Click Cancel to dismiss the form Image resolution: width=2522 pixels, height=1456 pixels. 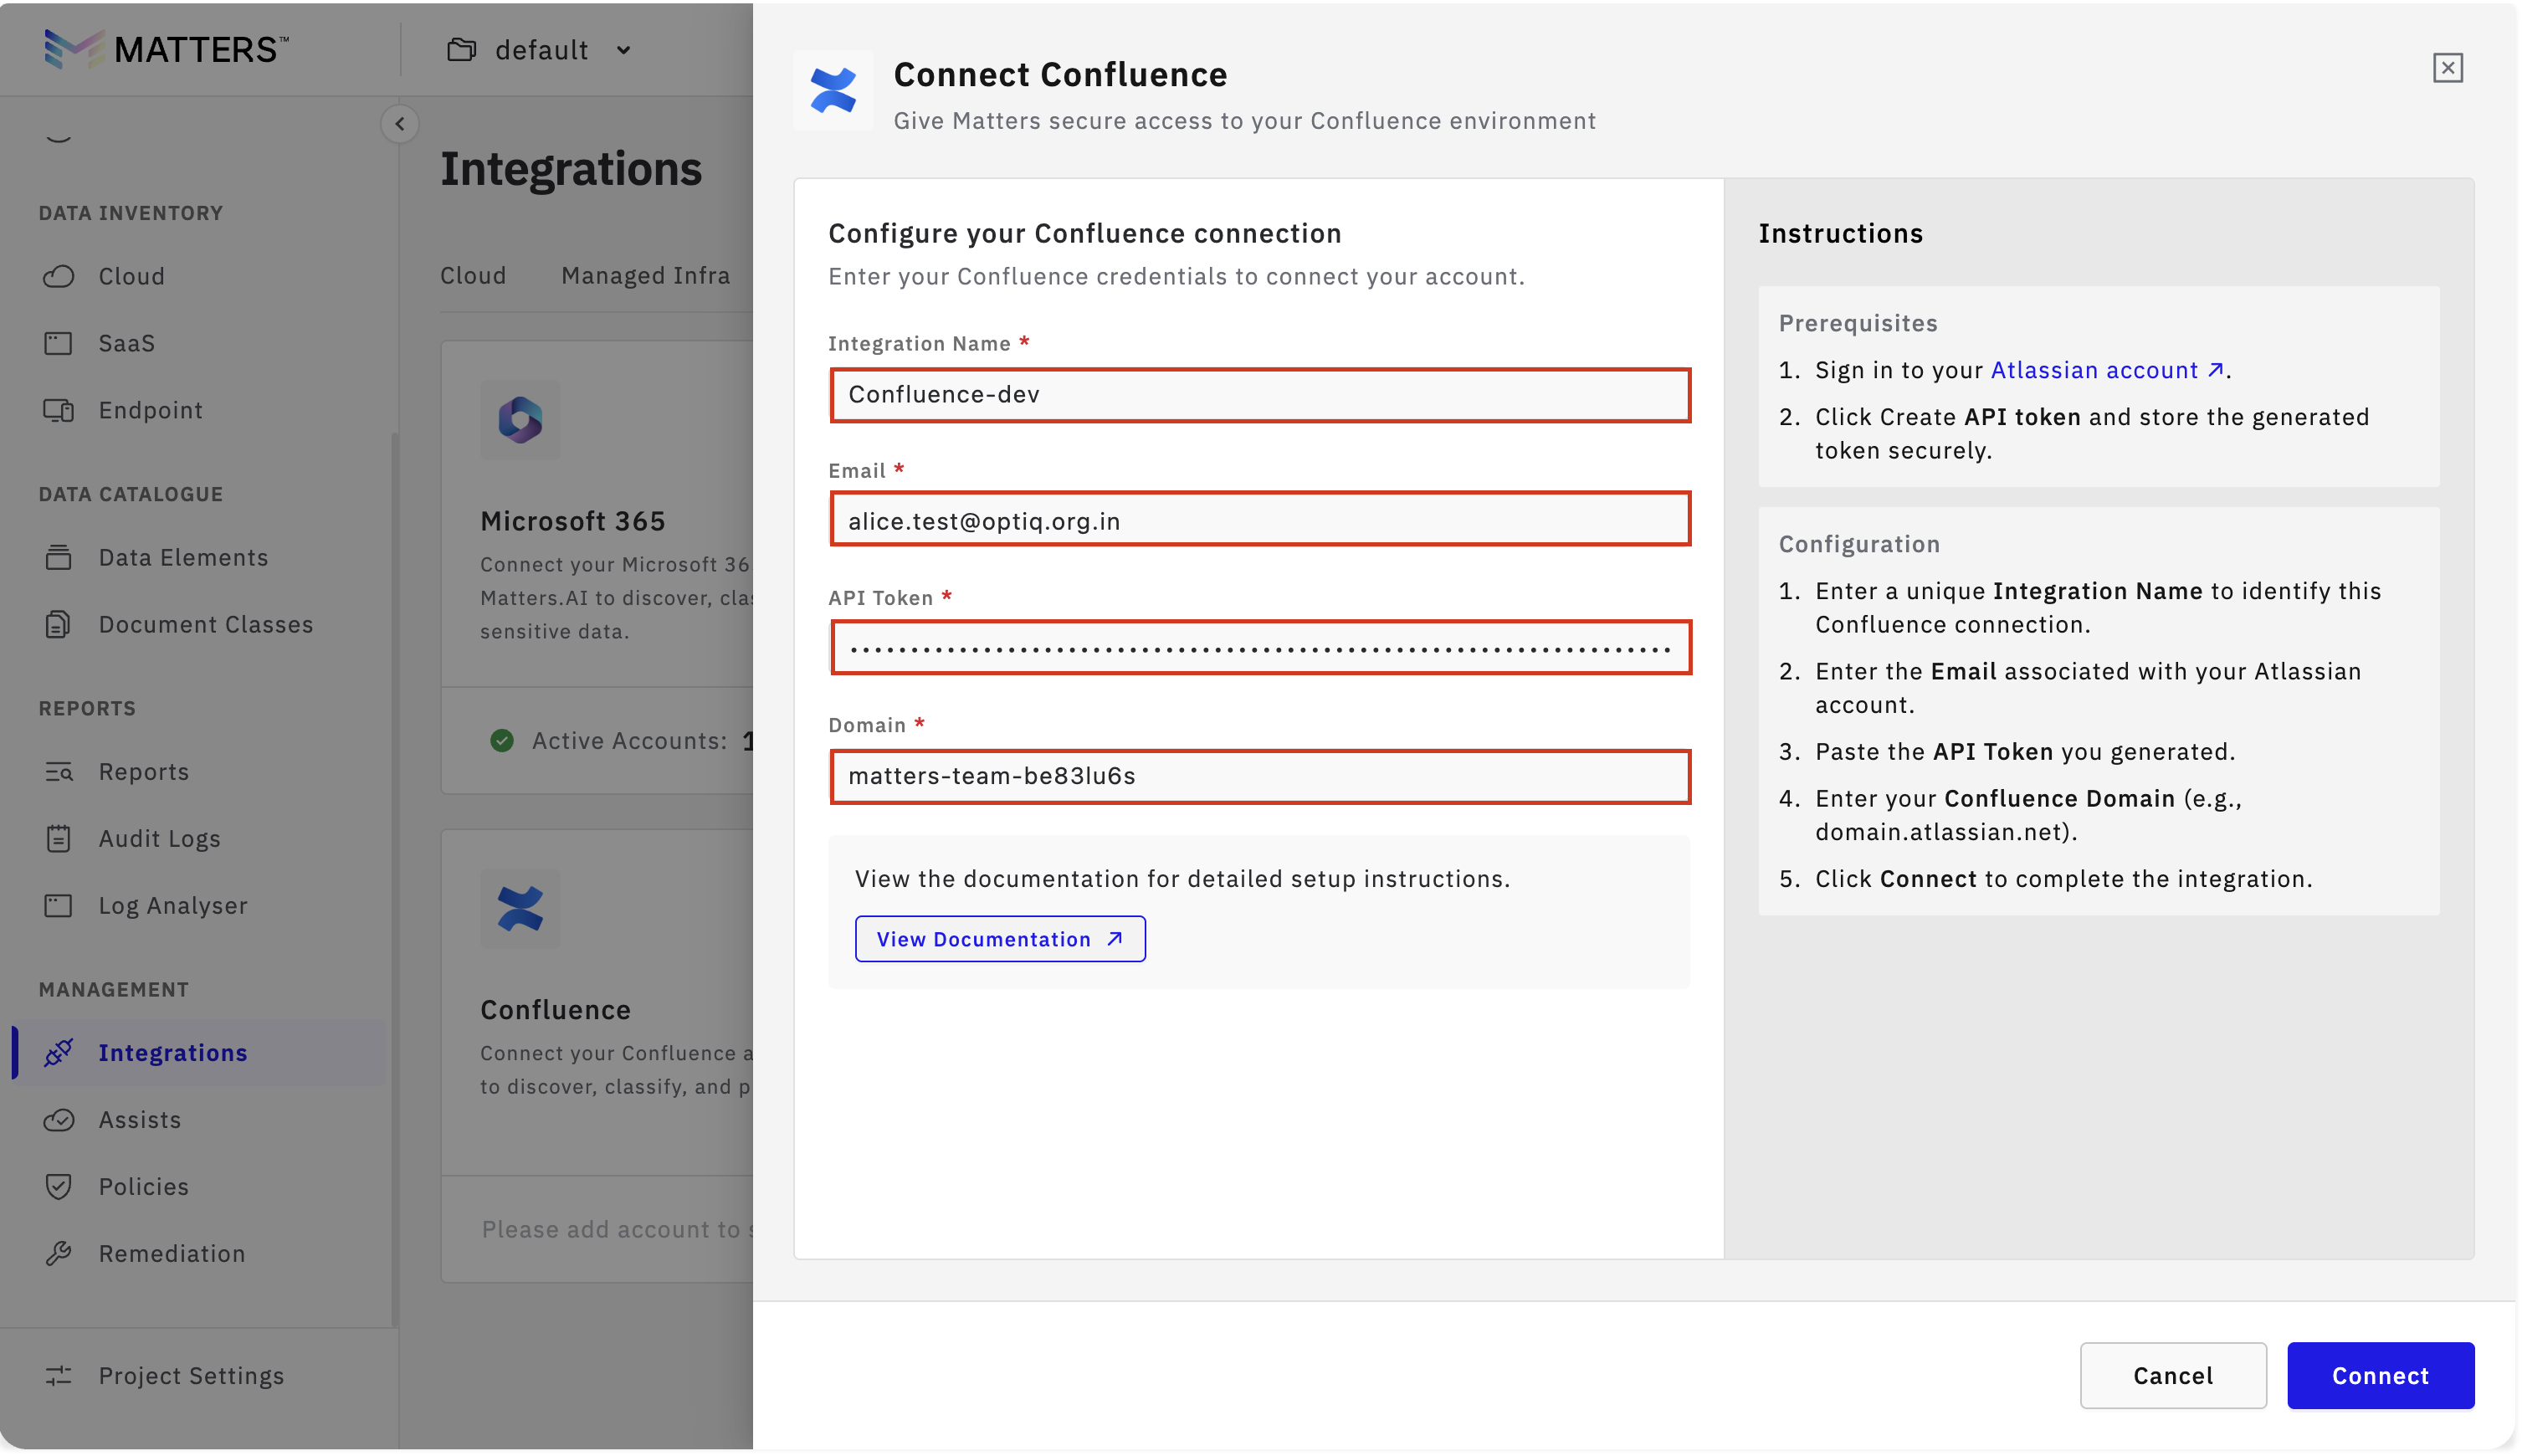2172,1375
